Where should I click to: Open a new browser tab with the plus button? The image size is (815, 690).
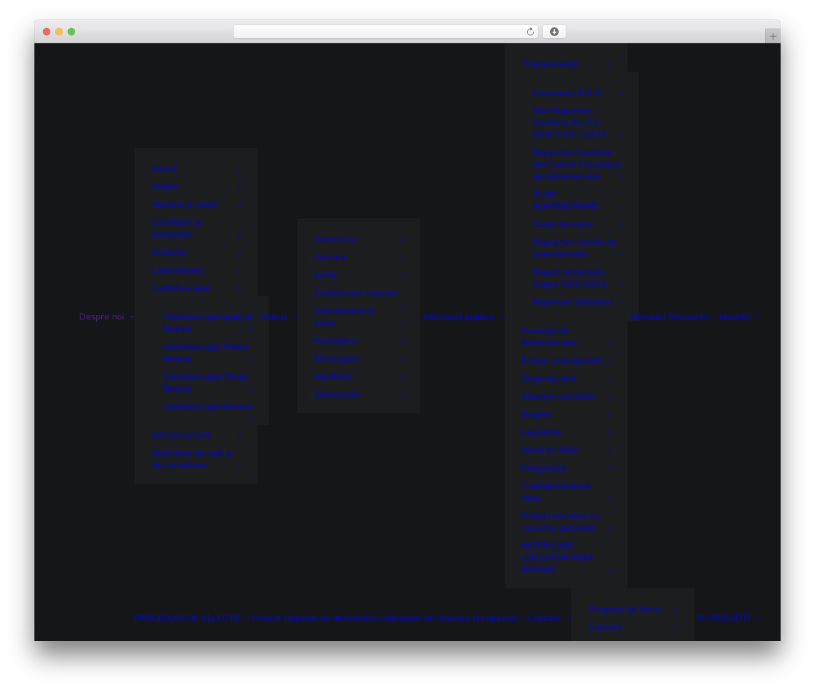772,36
